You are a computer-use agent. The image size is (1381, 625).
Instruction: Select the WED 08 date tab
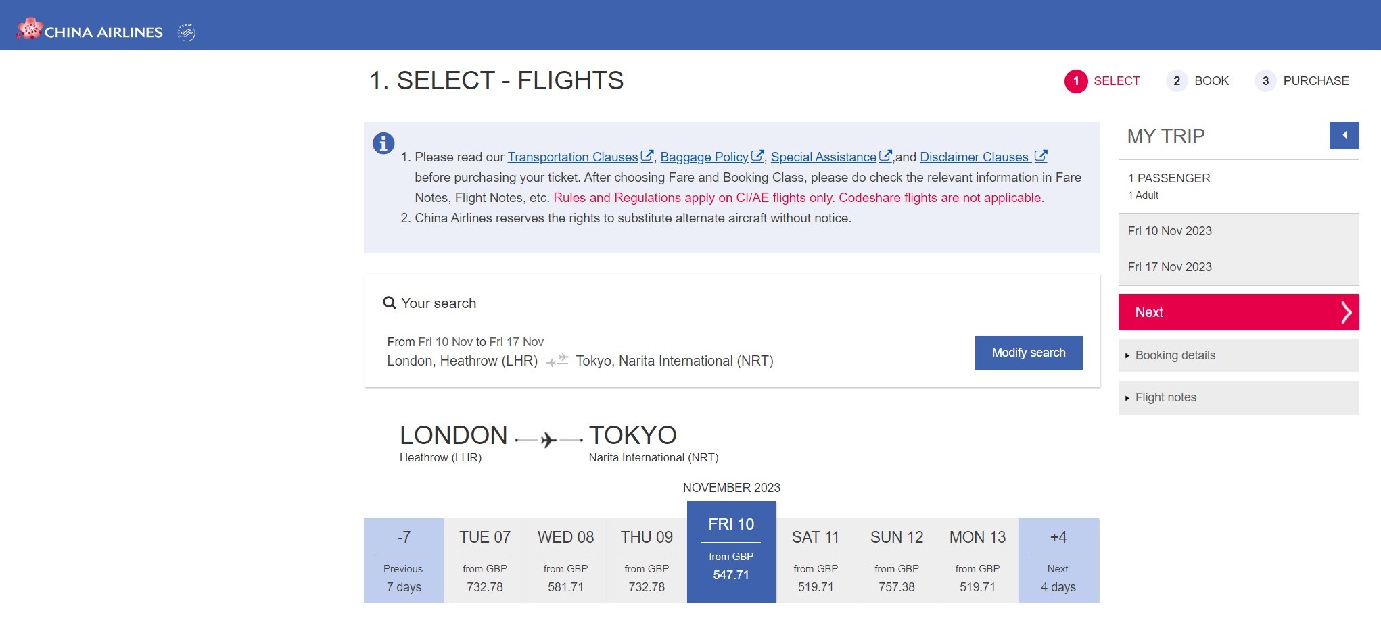tap(565, 560)
